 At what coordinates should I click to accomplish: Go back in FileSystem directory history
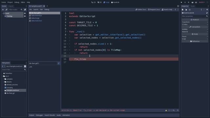(x=3, y=66)
